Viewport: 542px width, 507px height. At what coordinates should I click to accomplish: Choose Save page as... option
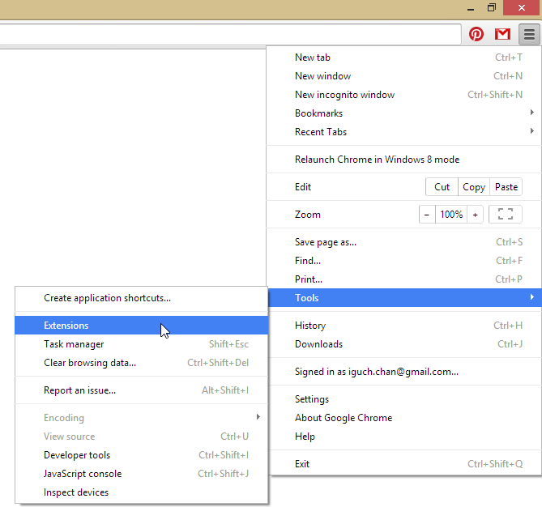click(x=403, y=242)
